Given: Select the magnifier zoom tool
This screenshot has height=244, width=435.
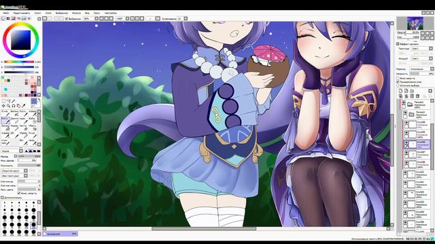Looking at the screenshot, I should (x=9, y=106).
